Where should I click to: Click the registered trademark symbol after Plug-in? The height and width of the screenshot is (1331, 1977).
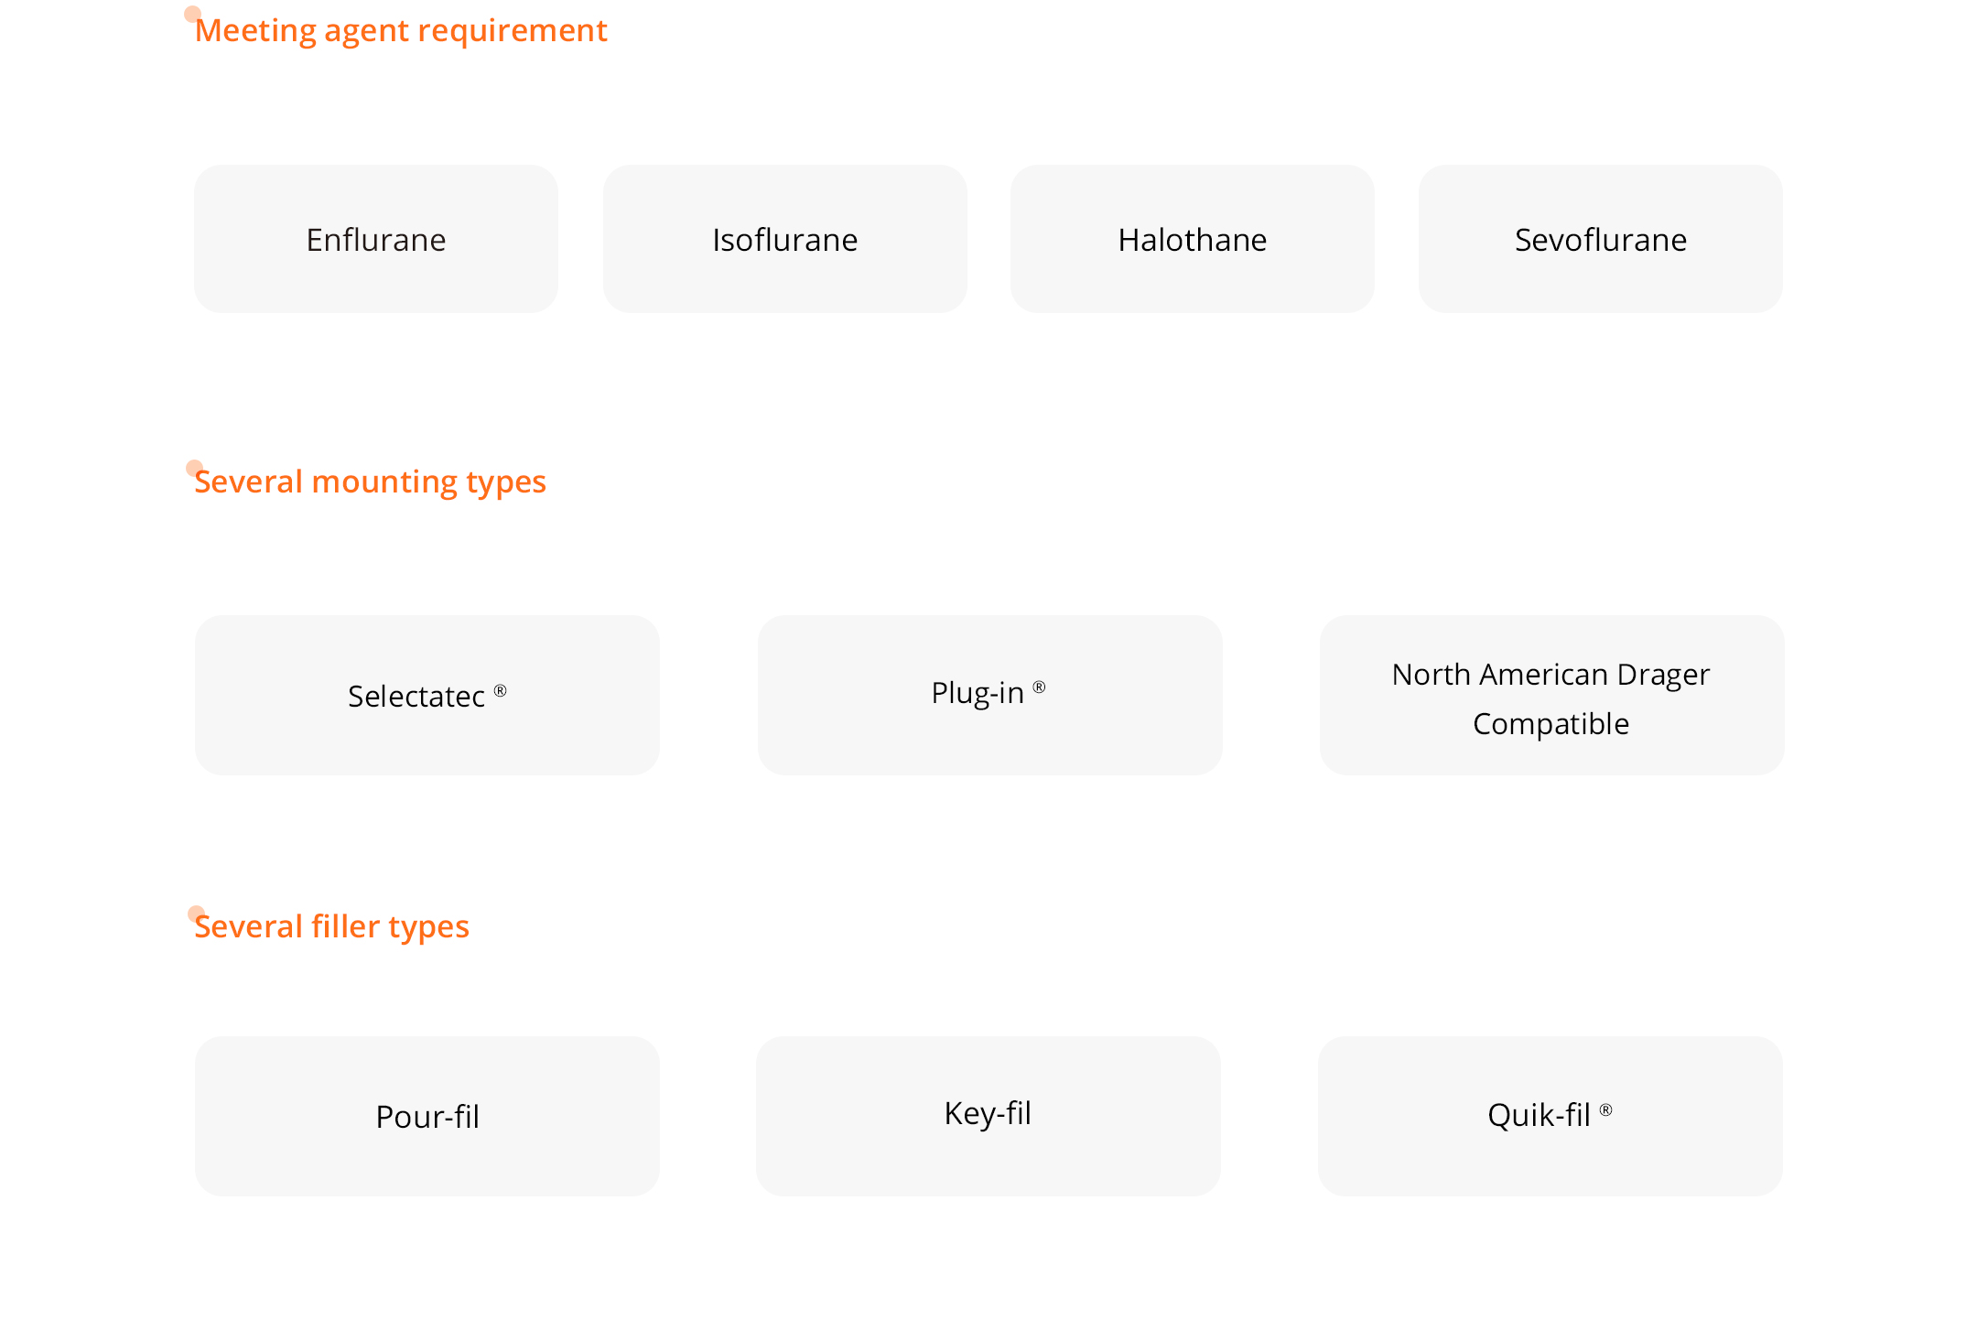point(1039,687)
